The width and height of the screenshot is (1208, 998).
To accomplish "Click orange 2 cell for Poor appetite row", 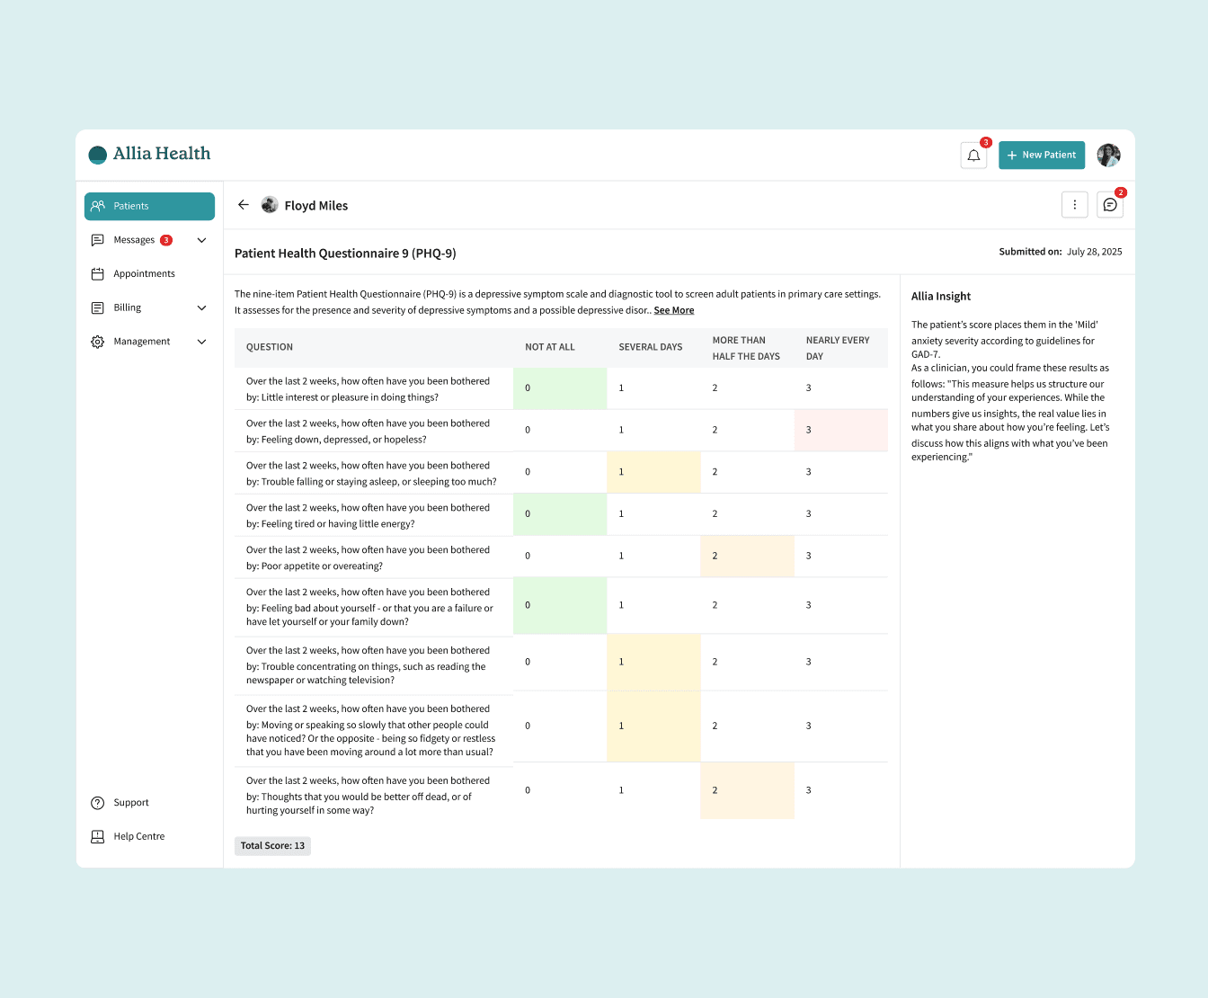I will click(x=747, y=557).
